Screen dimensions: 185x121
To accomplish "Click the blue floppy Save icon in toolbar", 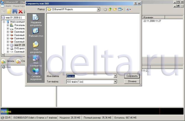I will coord(15,11).
